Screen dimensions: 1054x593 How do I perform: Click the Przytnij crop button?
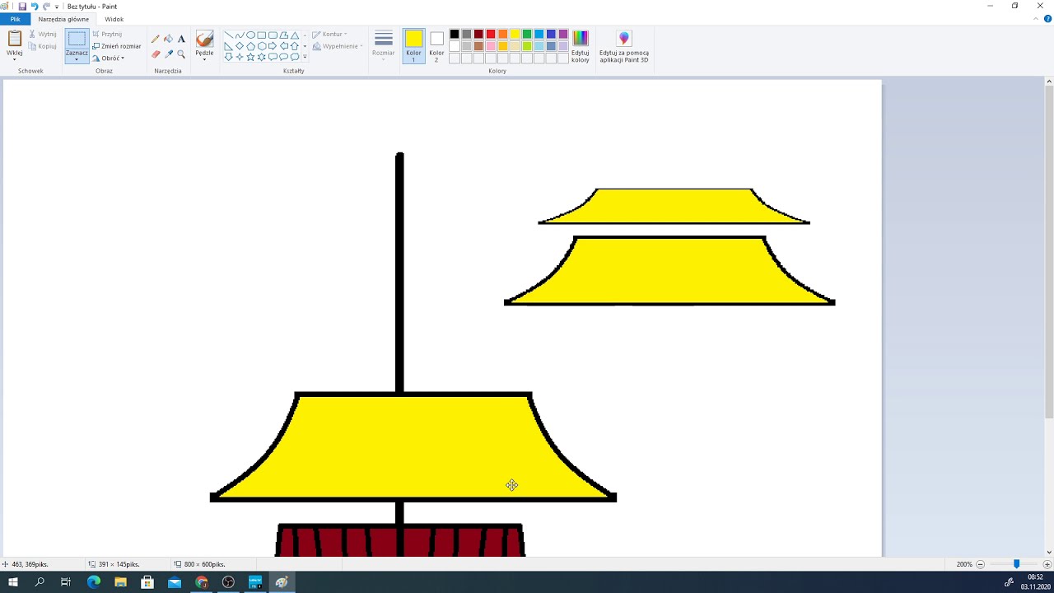click(107, 35)
